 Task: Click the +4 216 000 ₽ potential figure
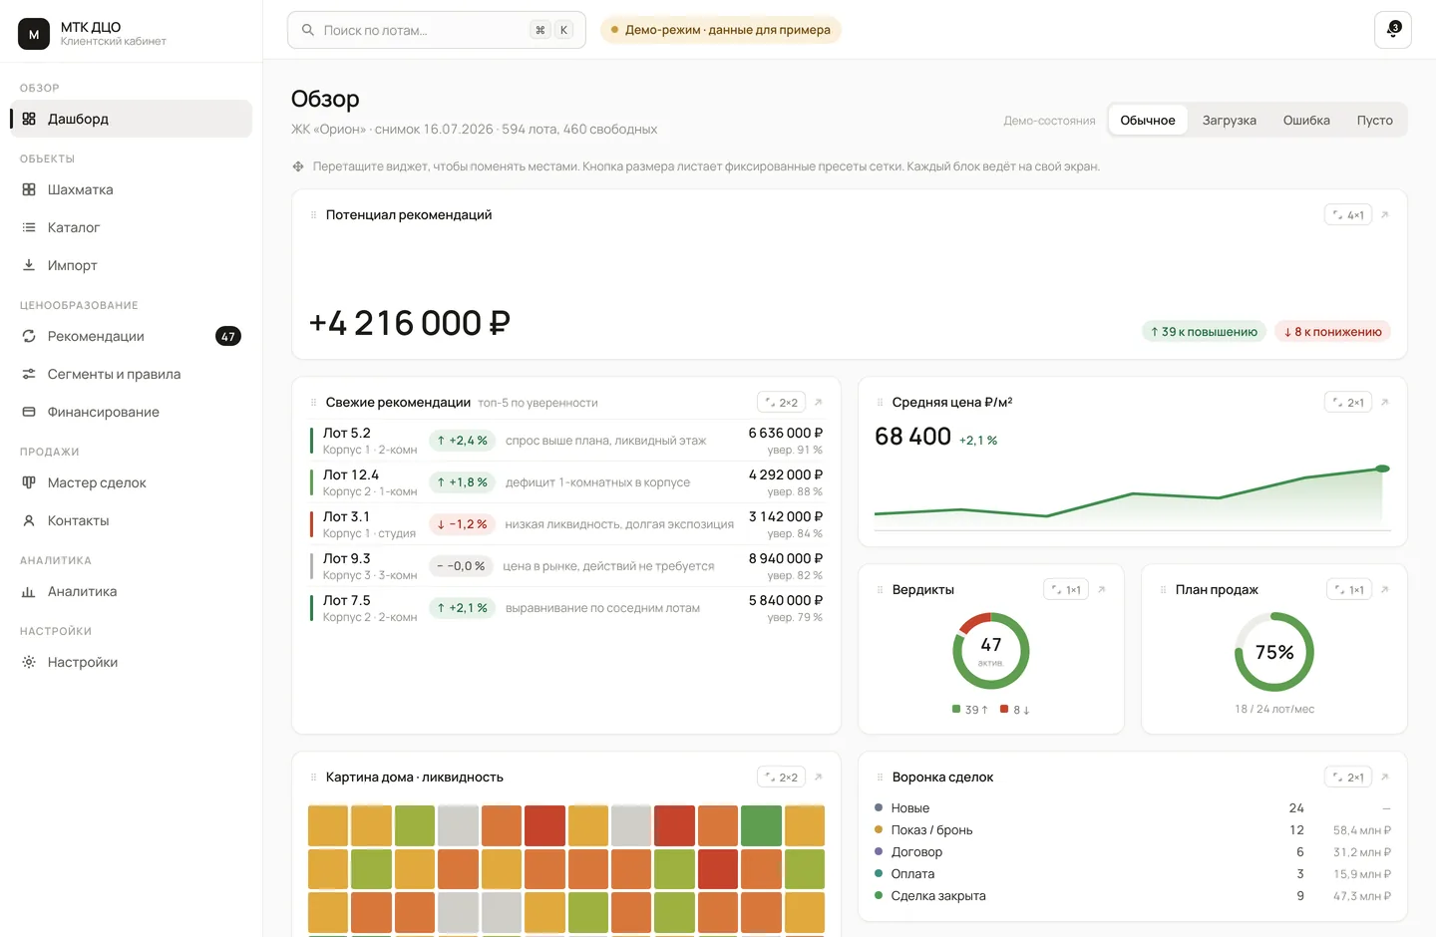410,323
